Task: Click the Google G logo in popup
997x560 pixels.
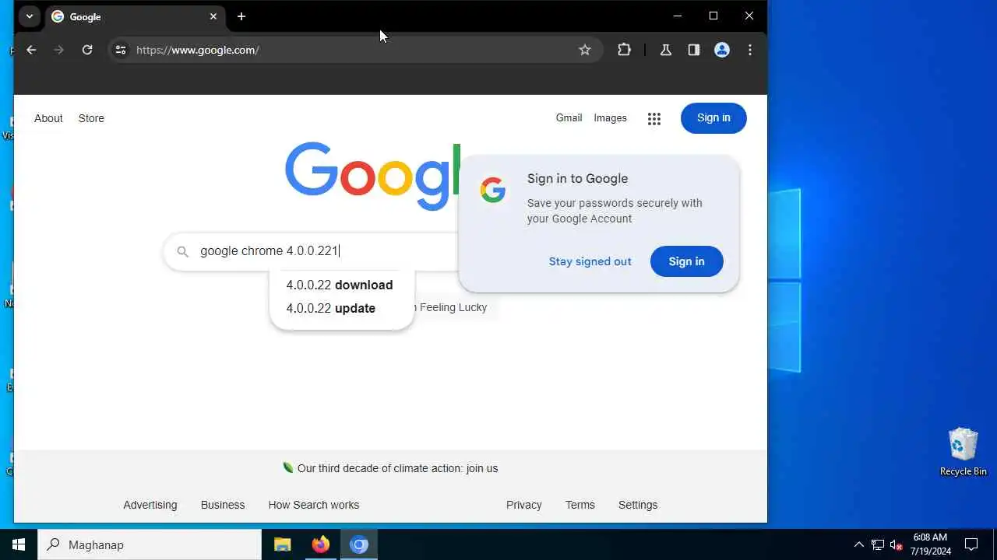Action: 493,190
